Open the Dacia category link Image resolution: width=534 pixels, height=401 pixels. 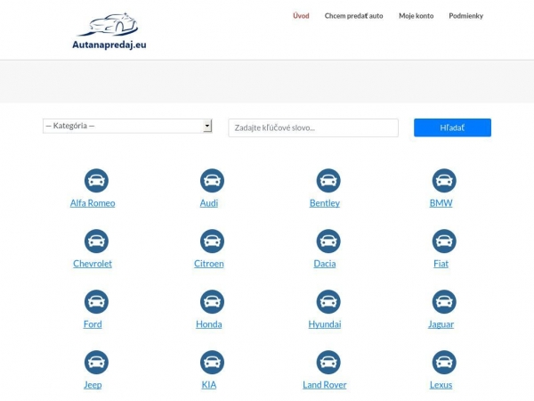point(325,264)
